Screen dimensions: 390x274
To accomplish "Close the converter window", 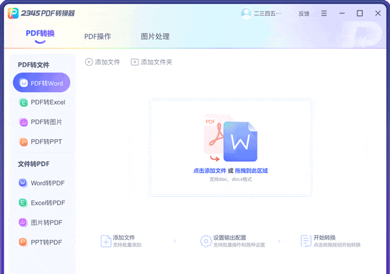I will click(x=378, y=13).
